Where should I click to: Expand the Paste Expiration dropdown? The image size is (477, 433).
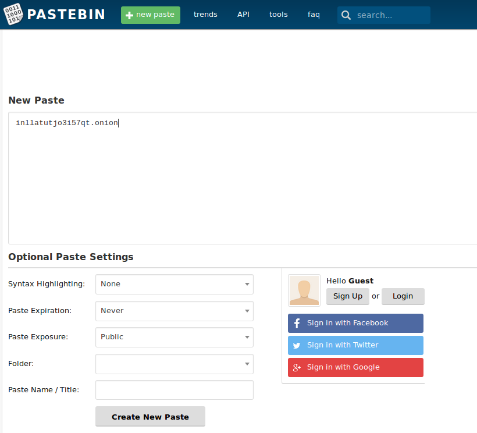pos(174,311)
